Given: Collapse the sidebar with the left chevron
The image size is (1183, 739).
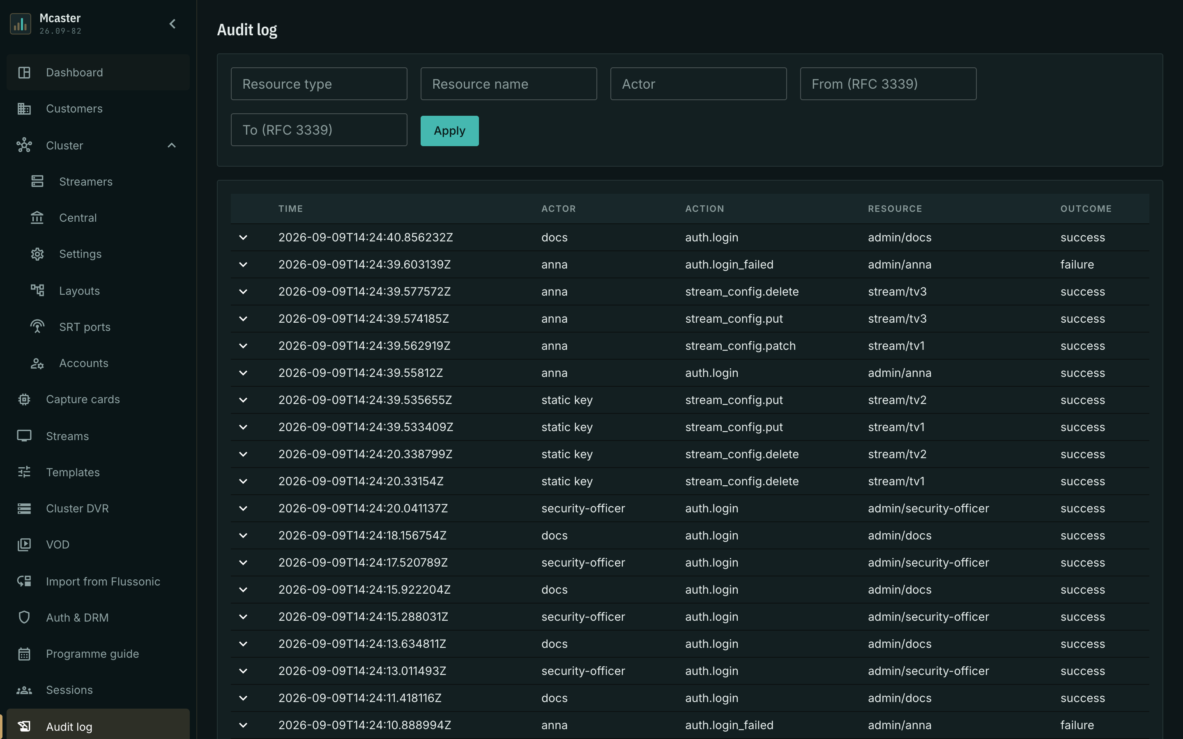Looking at the screenshot, I should click(172, 24).
